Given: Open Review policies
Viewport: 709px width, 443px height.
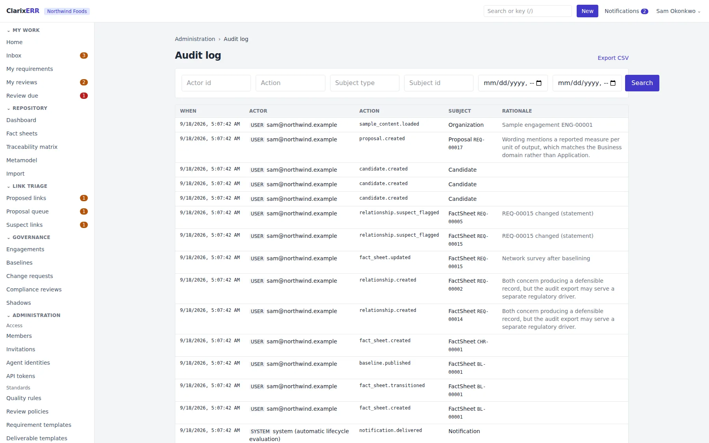Looking at the screenshot, I should click(47, 411).
